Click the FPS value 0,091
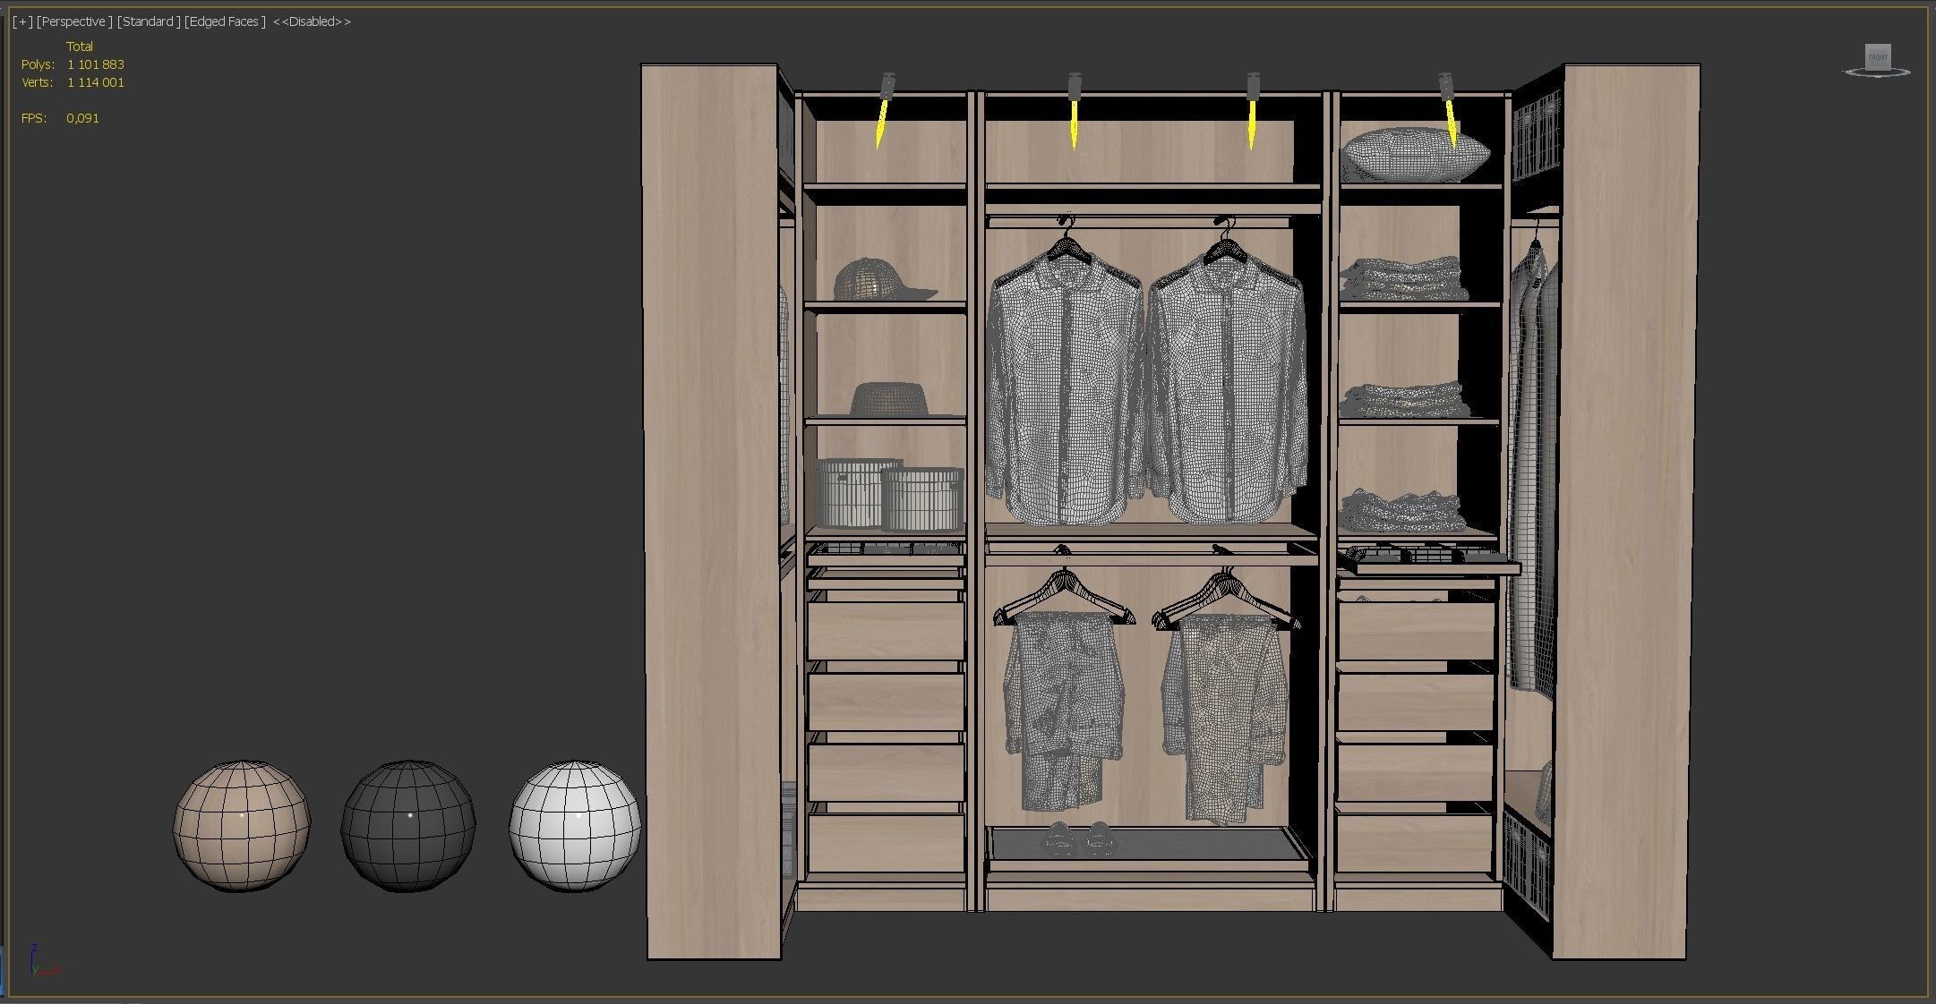 (x=82, y=118)
